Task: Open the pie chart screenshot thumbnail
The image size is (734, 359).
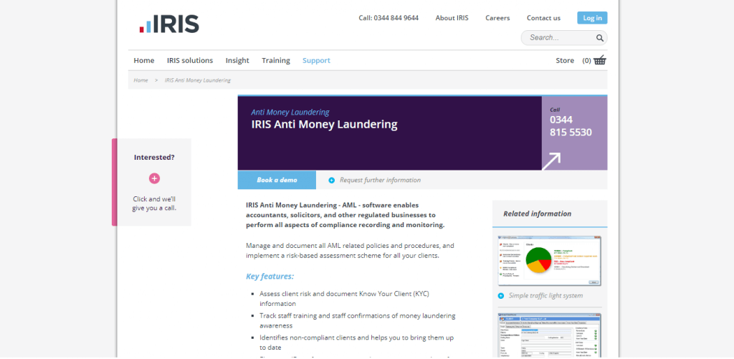Action: (550, 261)
